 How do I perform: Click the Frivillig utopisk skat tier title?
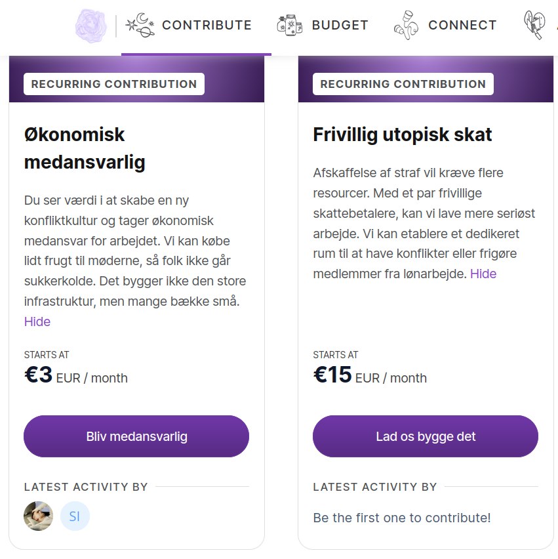(403, 135)
